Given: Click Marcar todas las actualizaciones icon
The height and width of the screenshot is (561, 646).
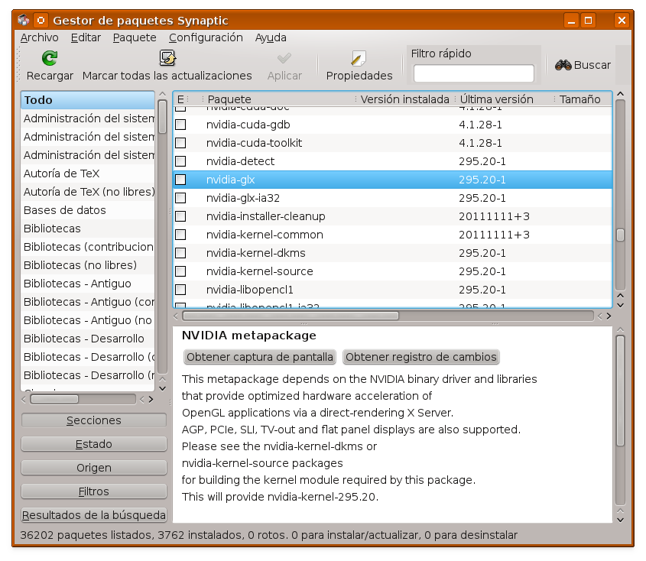Looking at the screenshot, I should pos(167,58).
